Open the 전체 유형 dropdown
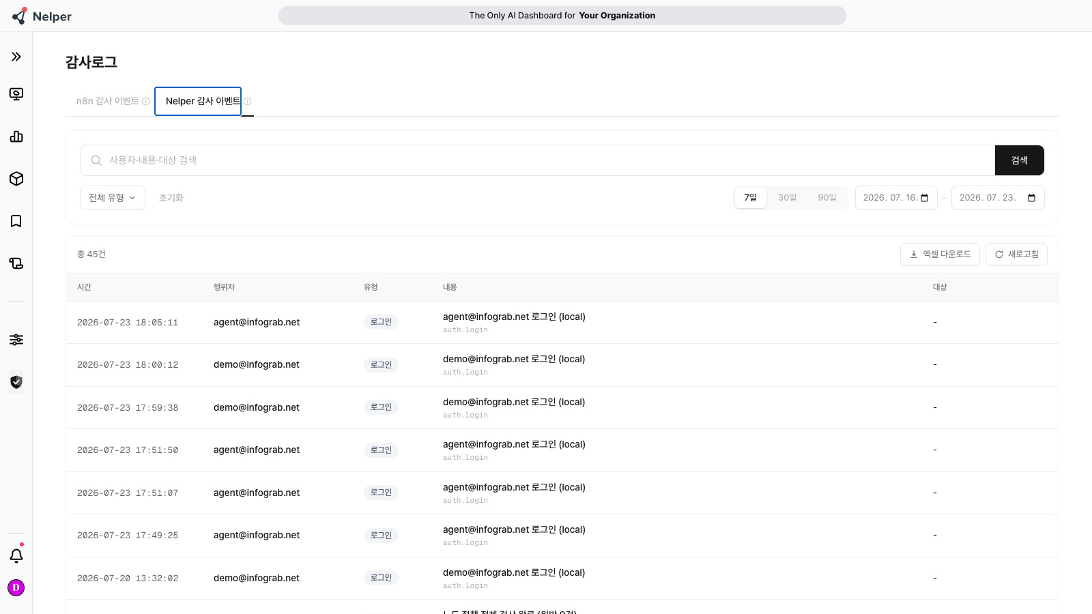Screen dimensions: 1092x614 click(x=113, y=198)
